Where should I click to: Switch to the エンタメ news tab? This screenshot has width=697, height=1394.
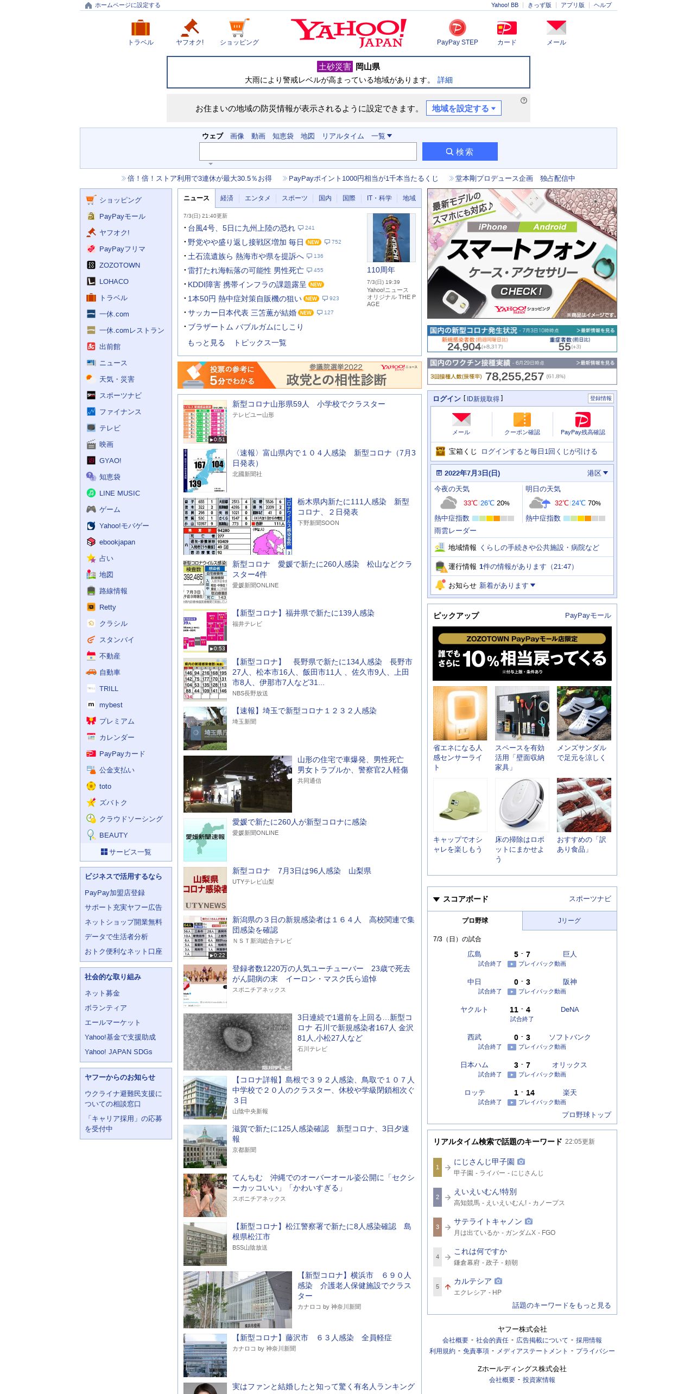pyautogui.click(x=257, y=198)
